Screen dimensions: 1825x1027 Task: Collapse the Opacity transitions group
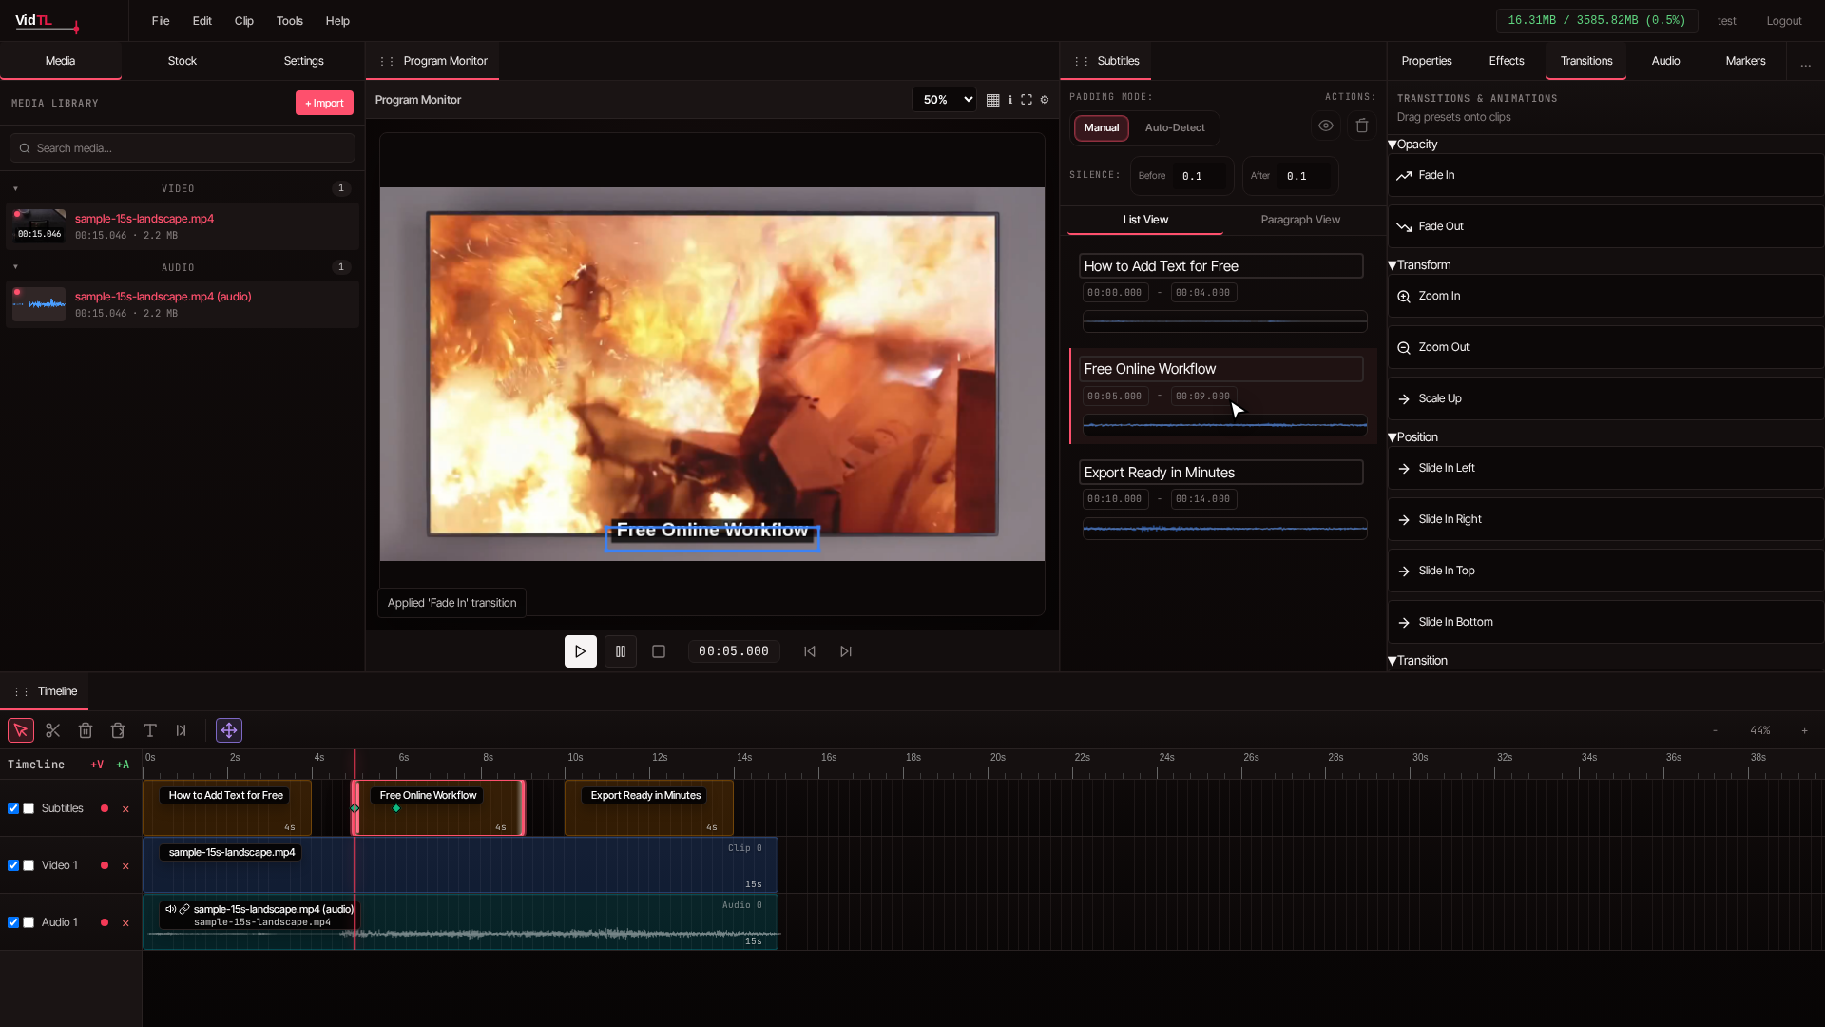[1412, 145]
